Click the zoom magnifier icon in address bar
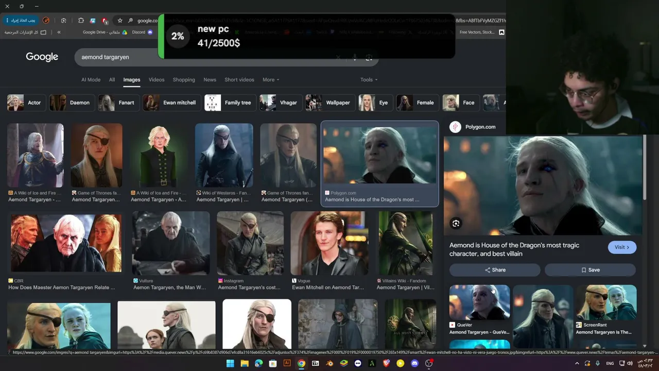Viewport: 659px width, 371px height. pyautogui.click(x=131, y=21)
